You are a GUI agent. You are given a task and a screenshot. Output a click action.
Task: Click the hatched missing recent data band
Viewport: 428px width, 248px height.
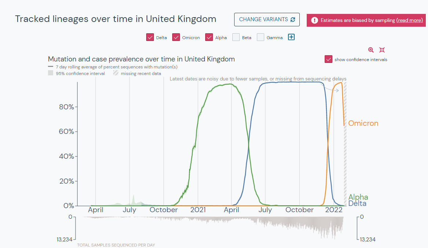pos(345,144)
